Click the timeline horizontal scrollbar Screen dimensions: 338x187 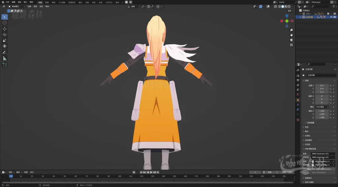(x=148, y=182)
